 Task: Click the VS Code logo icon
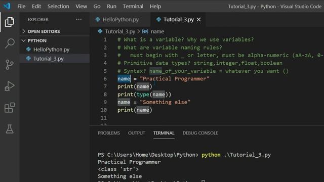coord(7,6)
